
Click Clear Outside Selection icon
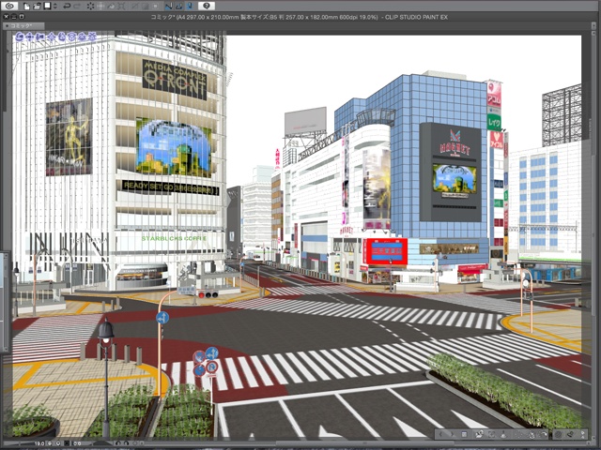coord(100,7)
